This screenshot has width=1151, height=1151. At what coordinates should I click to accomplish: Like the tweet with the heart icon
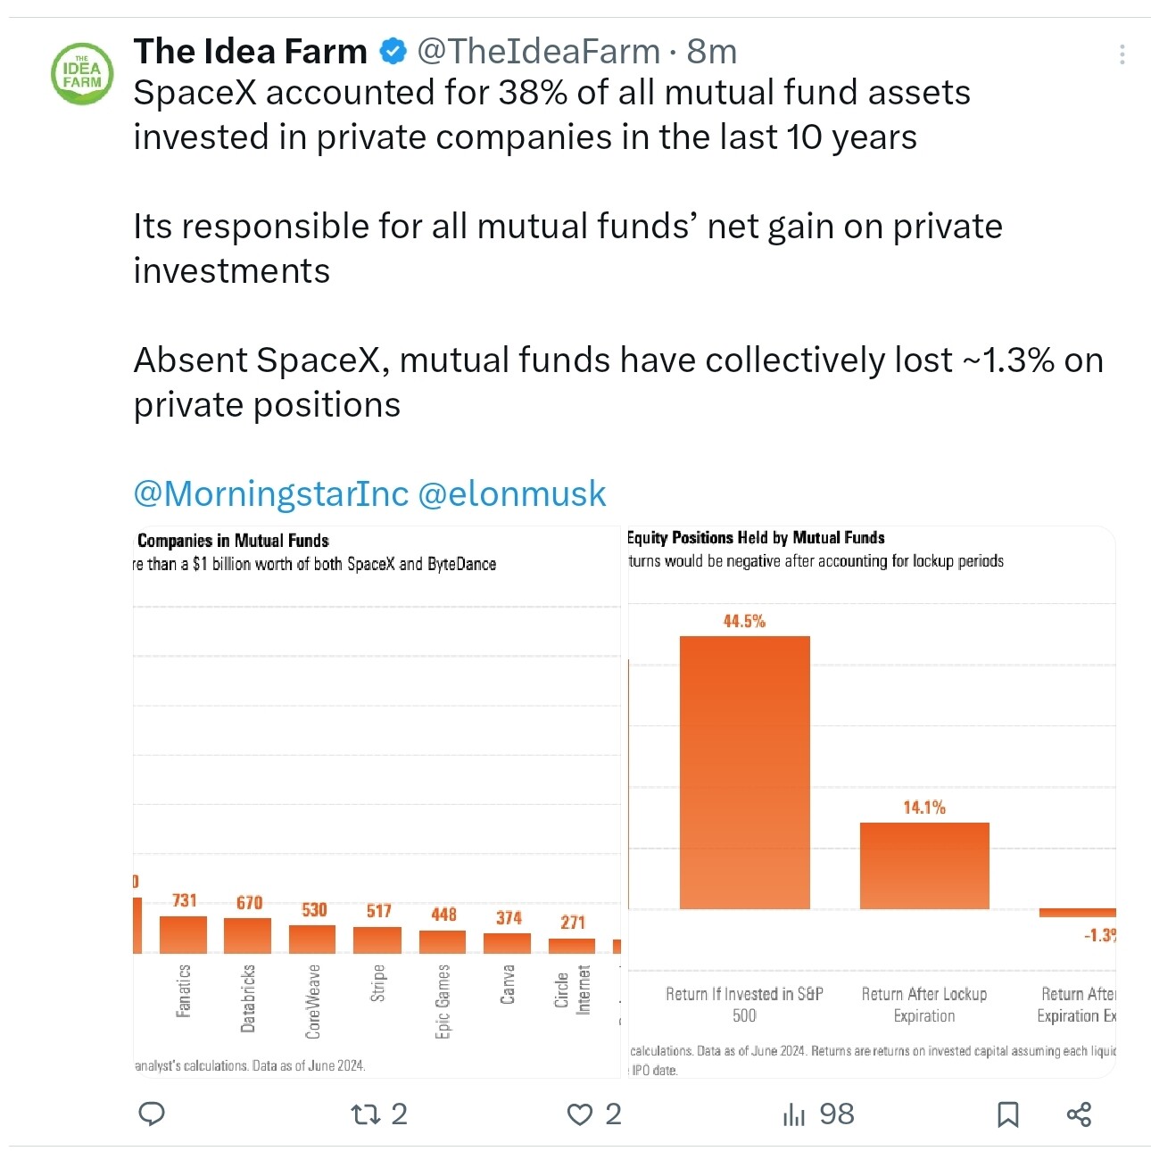(x=580, y=1114)
